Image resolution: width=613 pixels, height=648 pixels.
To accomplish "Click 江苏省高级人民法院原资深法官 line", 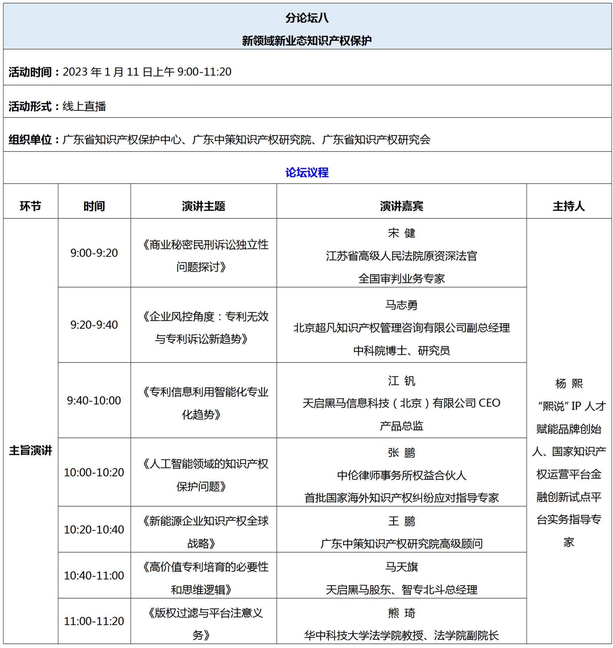I will click(401, 256).
